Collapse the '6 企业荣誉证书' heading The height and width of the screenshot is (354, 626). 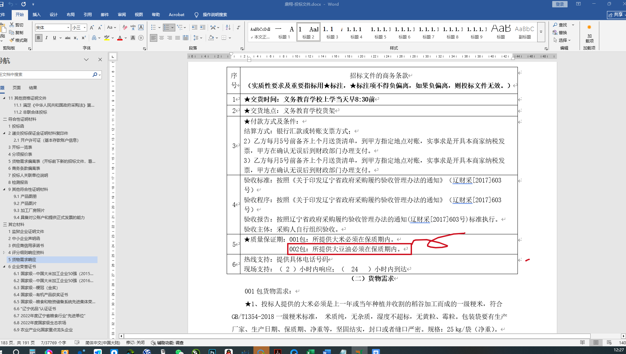click(4, 266)
